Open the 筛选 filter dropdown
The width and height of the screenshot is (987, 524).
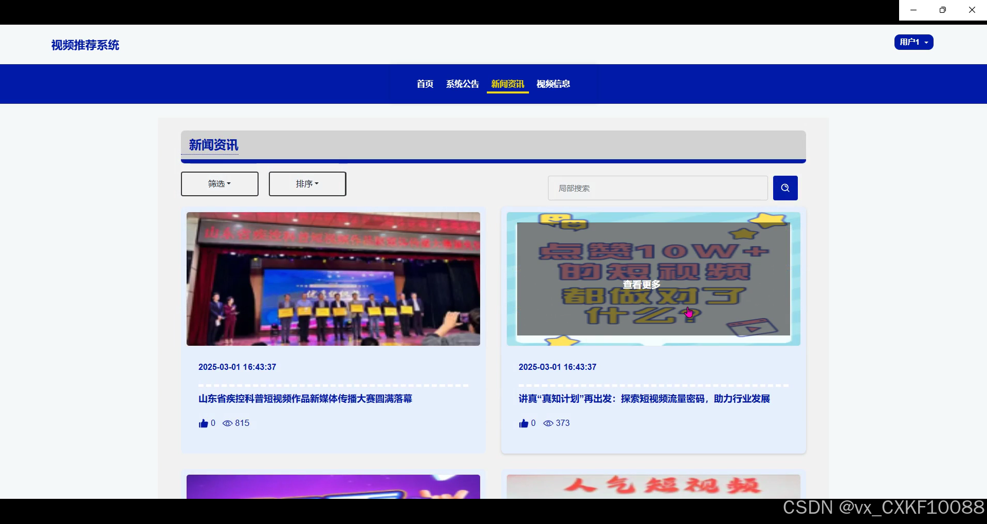click(x=220, y=184)
